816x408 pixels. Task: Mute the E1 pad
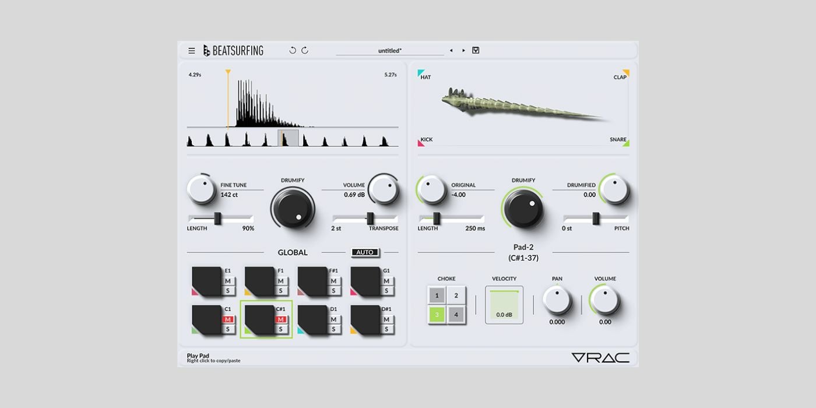pos(228,282)
